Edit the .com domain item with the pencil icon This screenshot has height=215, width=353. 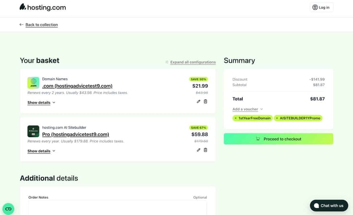pyautogui.click(x=199, y=102)
